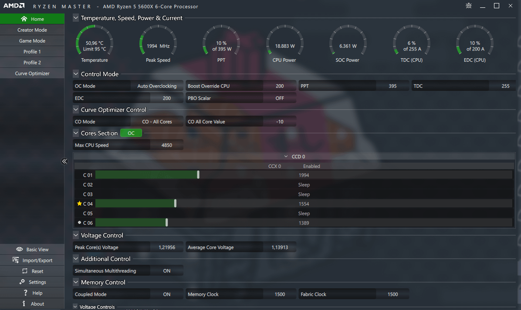This screenshot has height=310, width=521.
Task: Open Settings from sidebar label
Action: (37, 282)
